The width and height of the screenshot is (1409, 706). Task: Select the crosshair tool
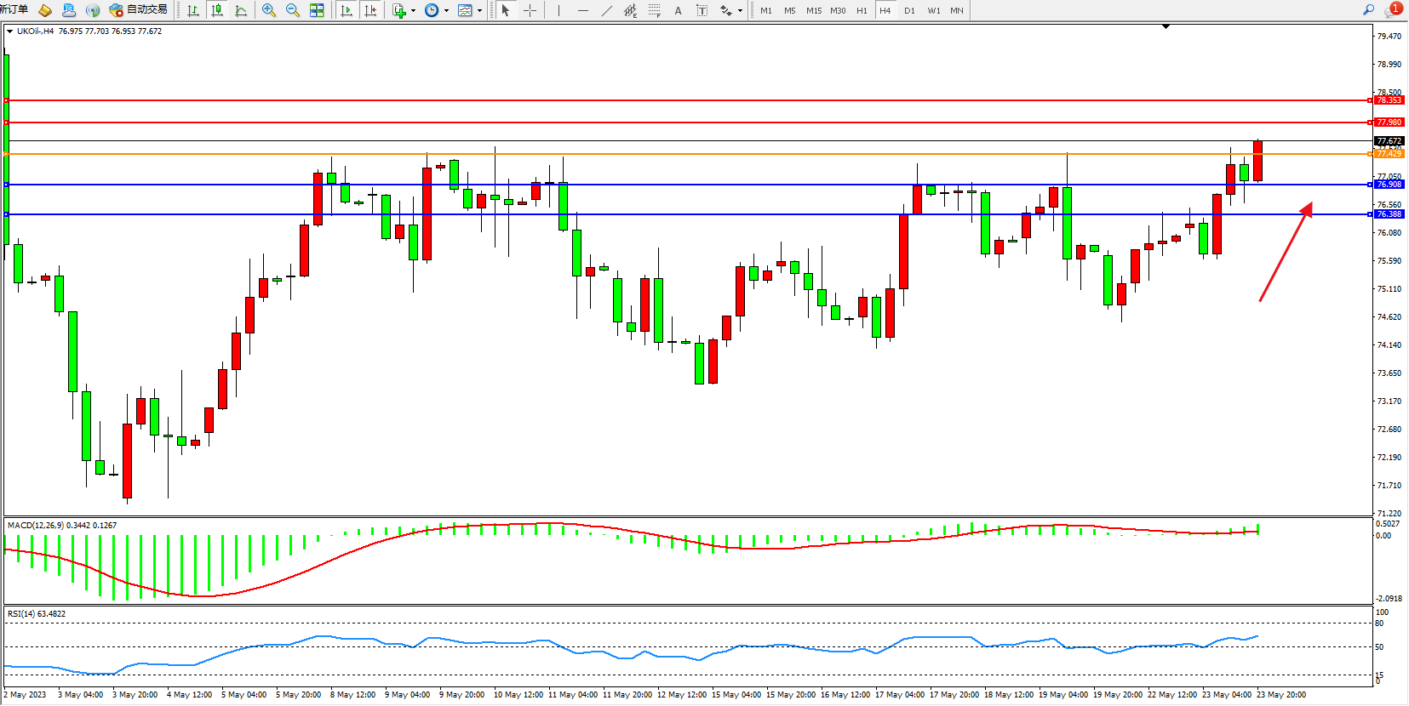pos(530,10)
